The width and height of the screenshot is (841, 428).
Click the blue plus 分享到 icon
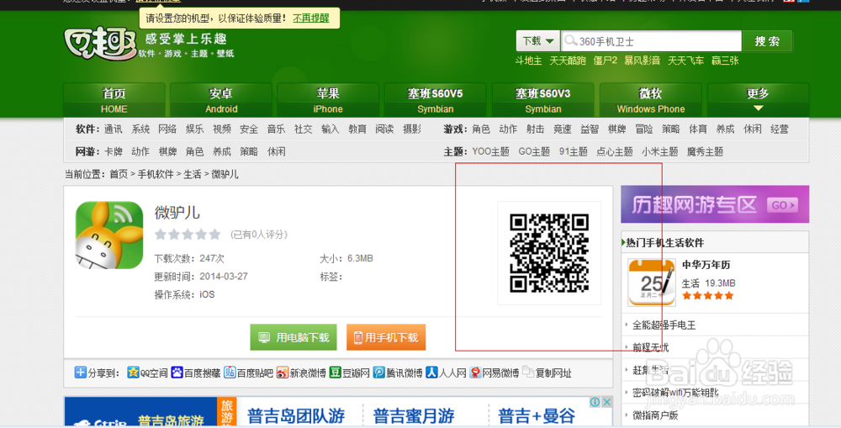click(x=81, y=373)
